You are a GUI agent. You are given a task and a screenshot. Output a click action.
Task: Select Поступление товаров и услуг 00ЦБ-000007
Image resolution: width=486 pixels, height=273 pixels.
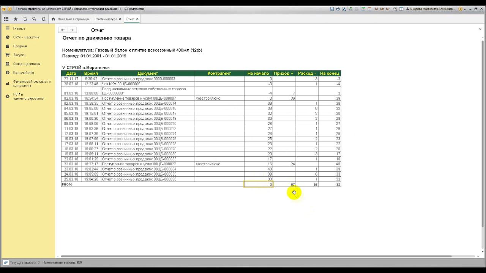148,98
